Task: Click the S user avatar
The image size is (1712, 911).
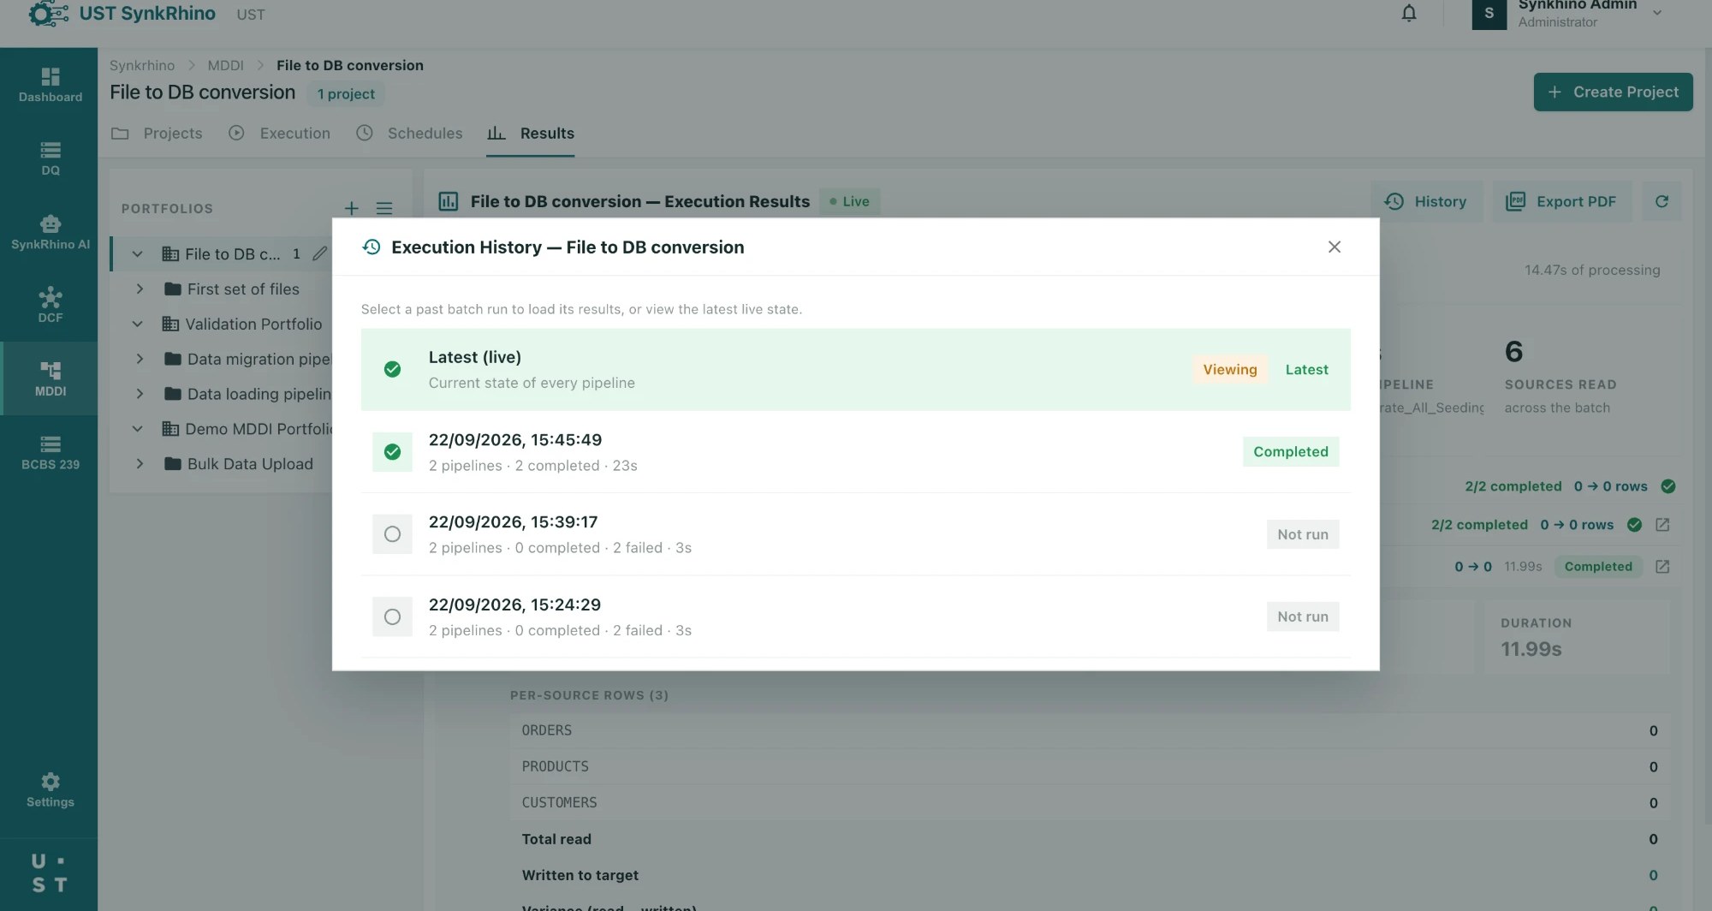Action: click(1489, 14)
